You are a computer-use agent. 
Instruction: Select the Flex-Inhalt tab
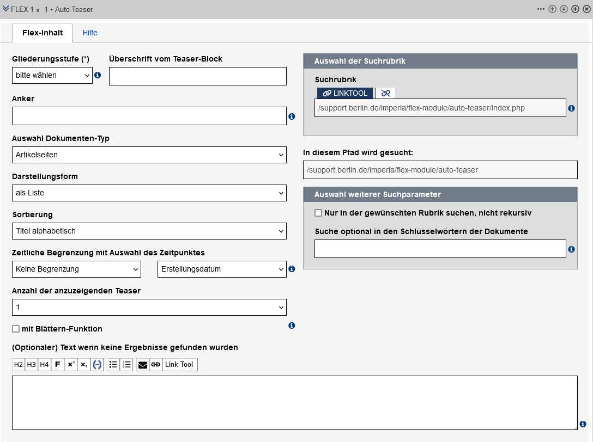point(43,33)
